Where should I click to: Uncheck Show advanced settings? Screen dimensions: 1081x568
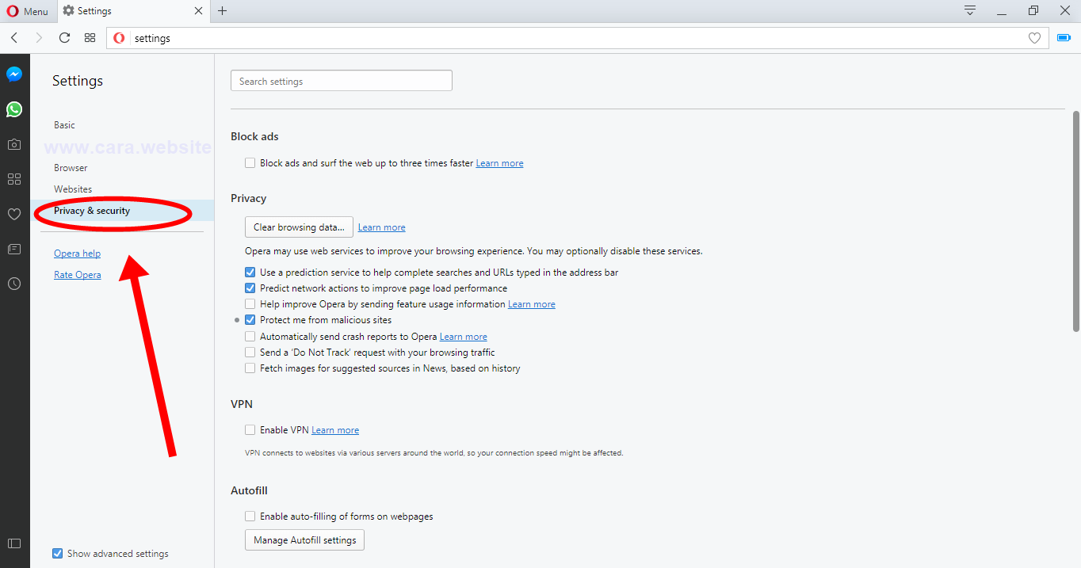(57, 554)
